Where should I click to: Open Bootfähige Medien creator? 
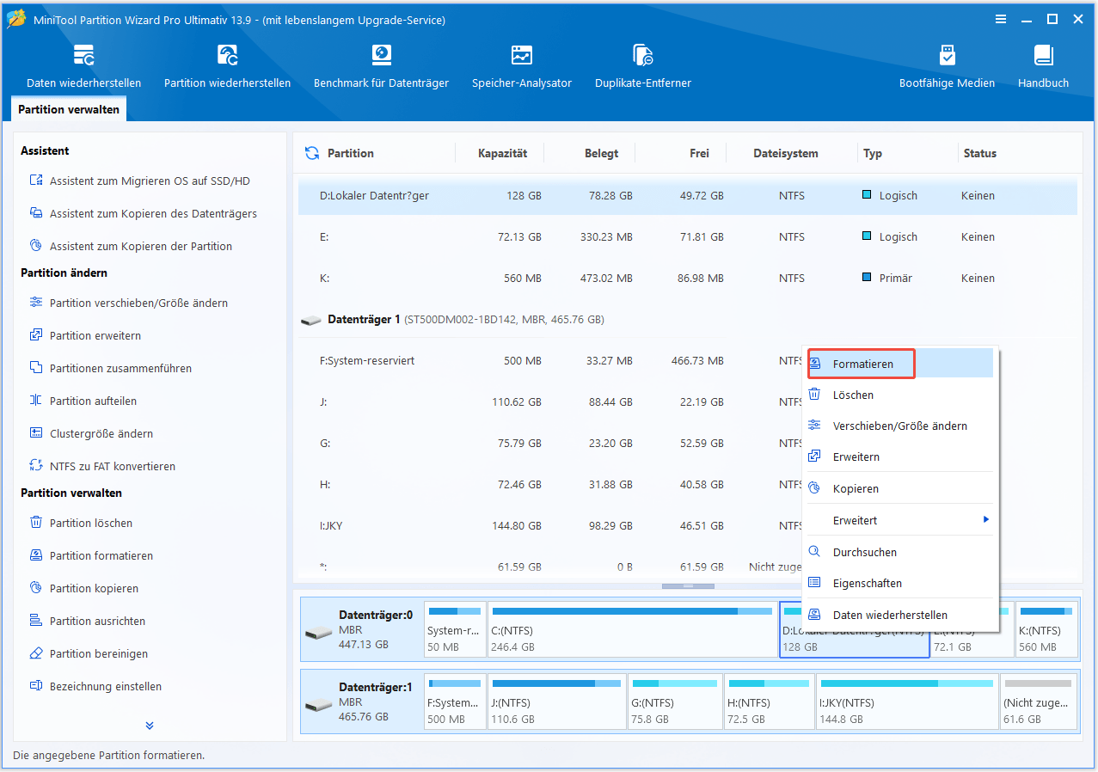(947, 67)
